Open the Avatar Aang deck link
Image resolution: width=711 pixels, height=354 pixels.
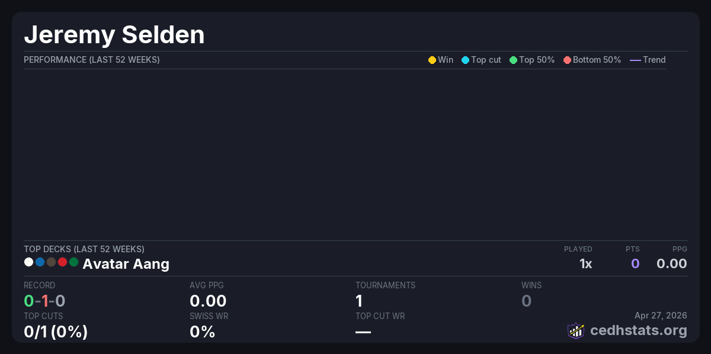(126, 264)
